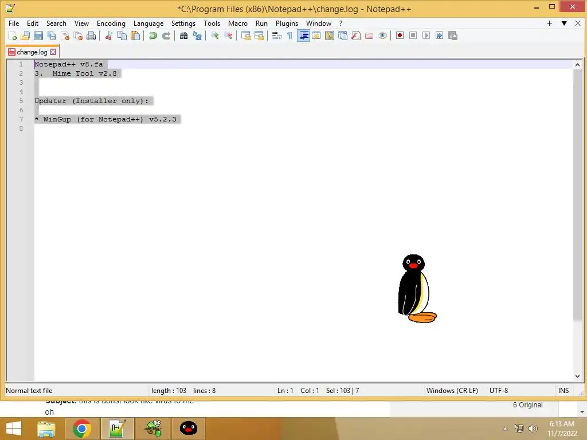Paste clipboard with the Paste icon
The width and height of the screenshot is (587, 440).
coord(135,36)
